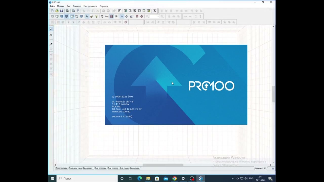Click the measure dimensions ruler icon
This screenshot has width=324, height=182.
point(107,16)
